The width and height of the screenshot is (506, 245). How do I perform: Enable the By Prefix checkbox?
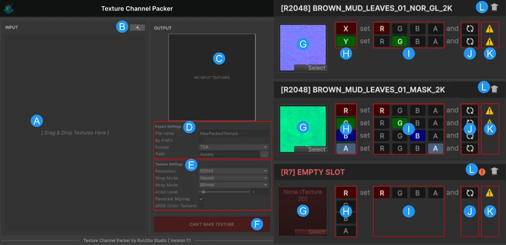202,140
